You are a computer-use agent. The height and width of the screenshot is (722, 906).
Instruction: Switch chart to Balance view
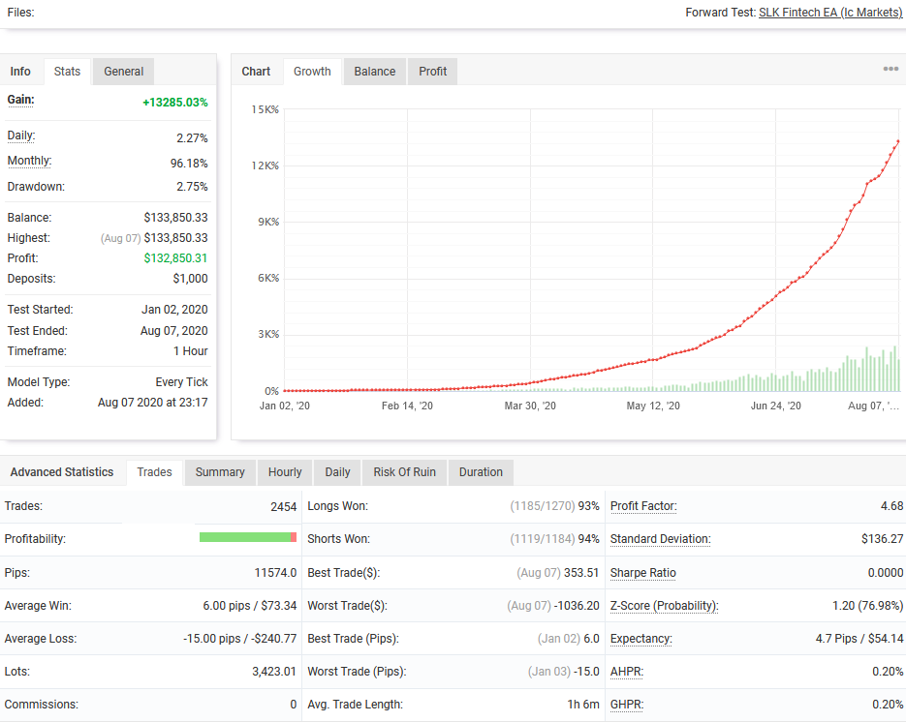pyautogui.click(x=375, y=72)
